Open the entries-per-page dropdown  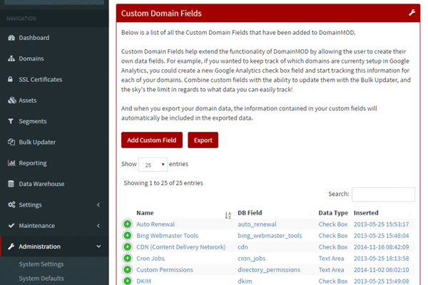[x=153, y=164]
